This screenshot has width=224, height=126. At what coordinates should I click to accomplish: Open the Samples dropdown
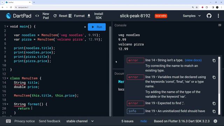(192, 16)
